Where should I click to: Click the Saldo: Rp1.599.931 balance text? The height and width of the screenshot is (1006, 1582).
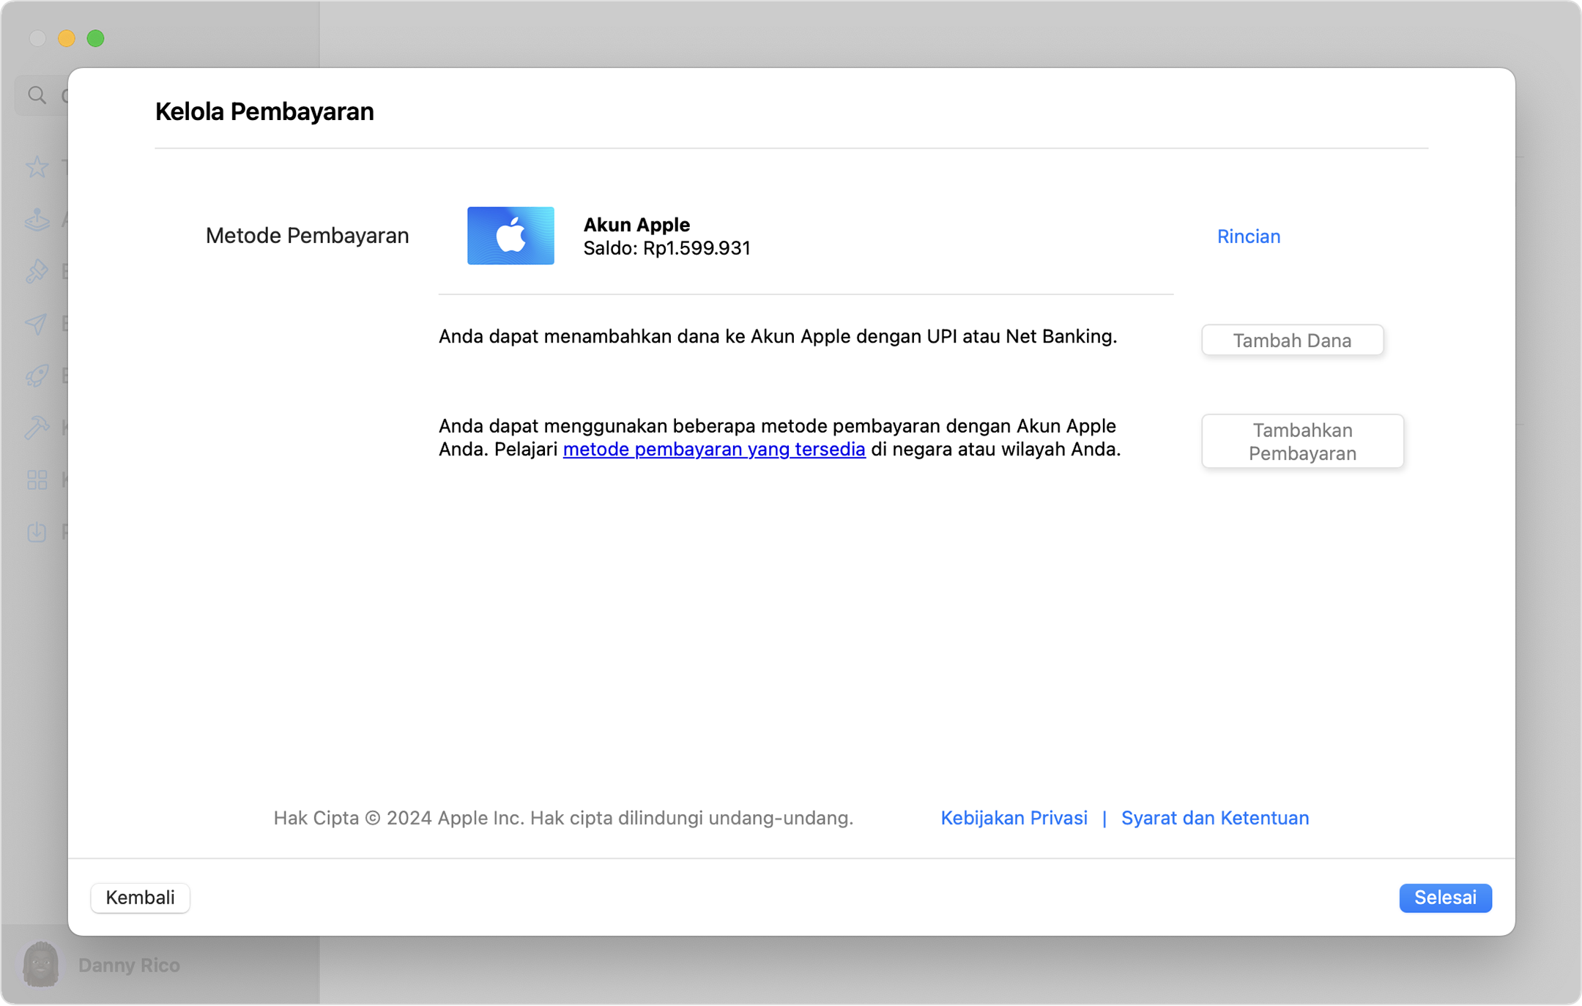click(666, 248)
